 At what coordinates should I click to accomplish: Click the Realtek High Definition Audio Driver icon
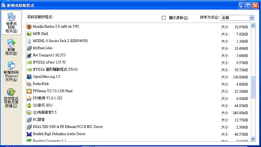29,134
